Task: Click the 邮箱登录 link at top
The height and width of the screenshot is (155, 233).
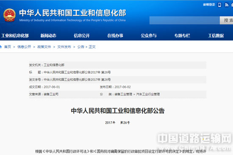Action: coord(209,5)
